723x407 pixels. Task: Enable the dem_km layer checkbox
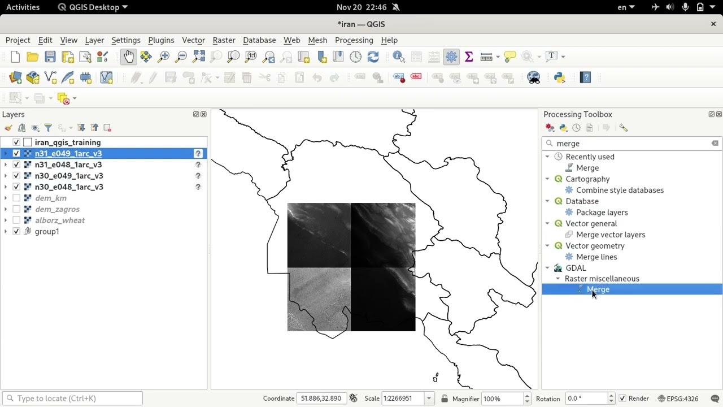coord(16,198)
